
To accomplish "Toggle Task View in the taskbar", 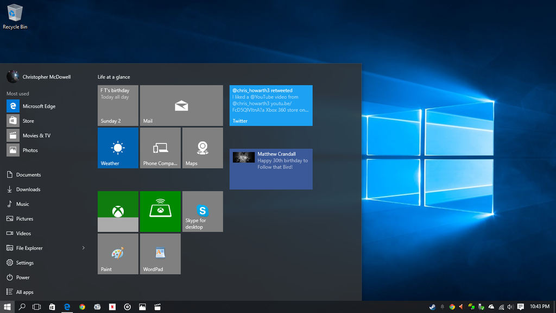I will tap(36, 307).
